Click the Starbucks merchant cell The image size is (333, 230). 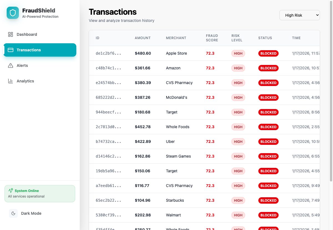175,200
